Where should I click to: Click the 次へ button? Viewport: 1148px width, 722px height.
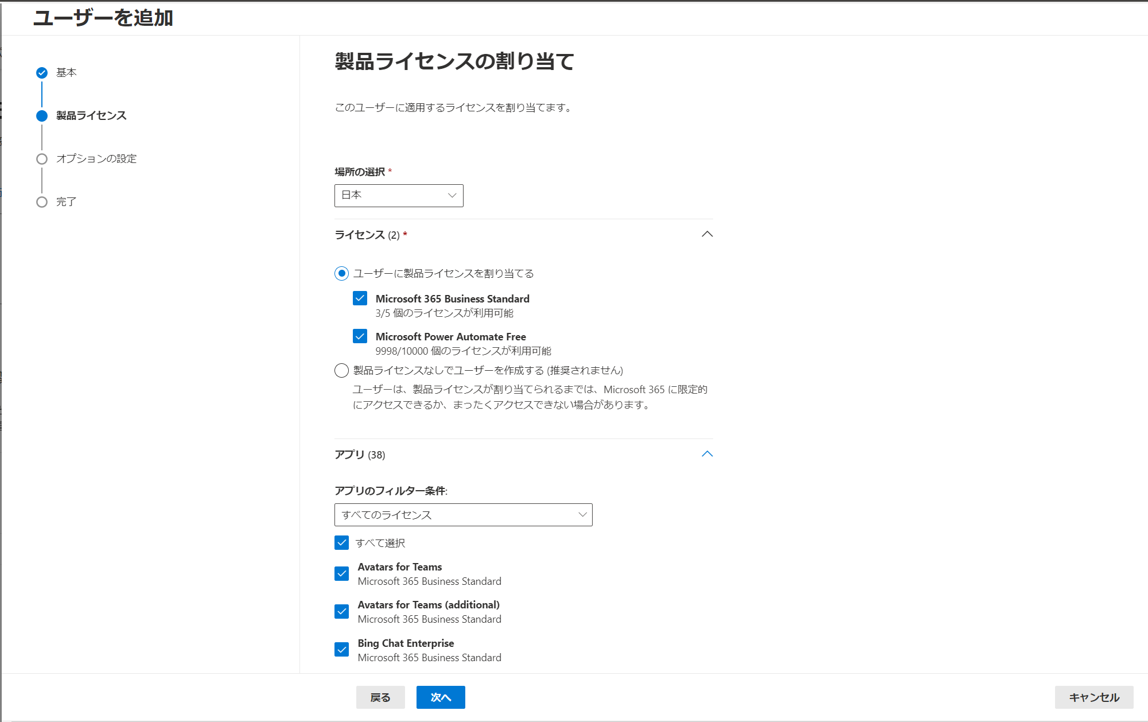click(441, 697)
